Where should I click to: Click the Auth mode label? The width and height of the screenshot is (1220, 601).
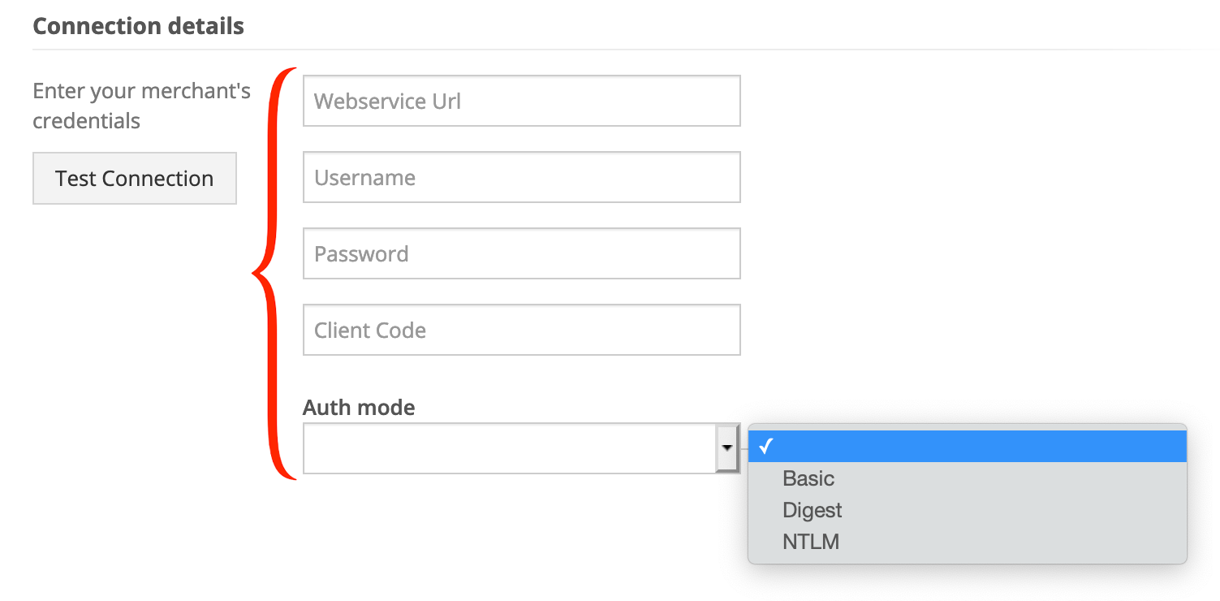click(x=359, y=407)
